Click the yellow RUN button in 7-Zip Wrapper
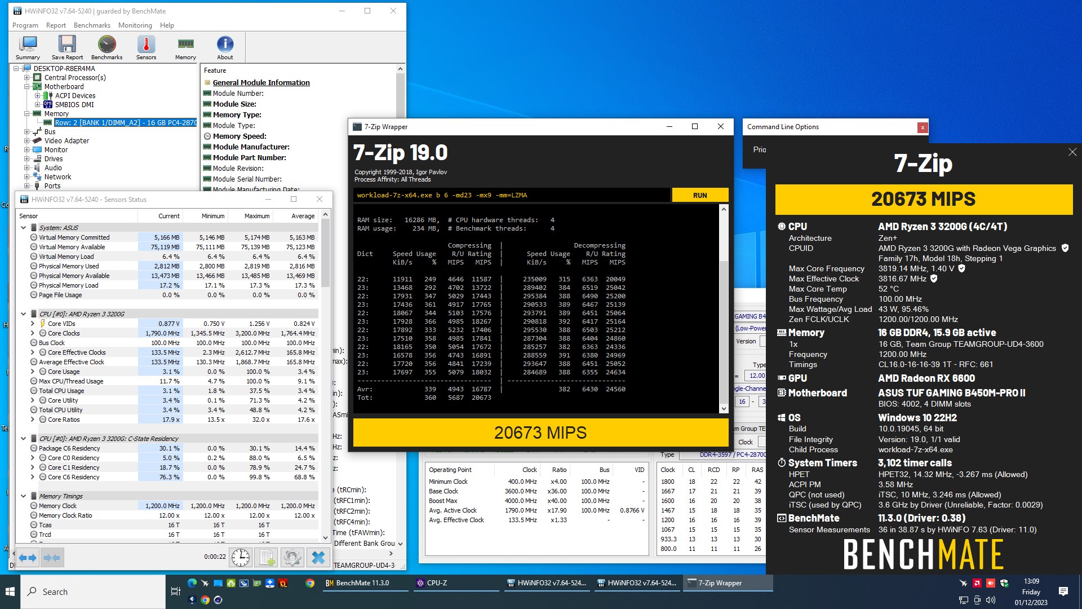The height and width of the screenshot is (609, 1082). click(x=700, y=195)
